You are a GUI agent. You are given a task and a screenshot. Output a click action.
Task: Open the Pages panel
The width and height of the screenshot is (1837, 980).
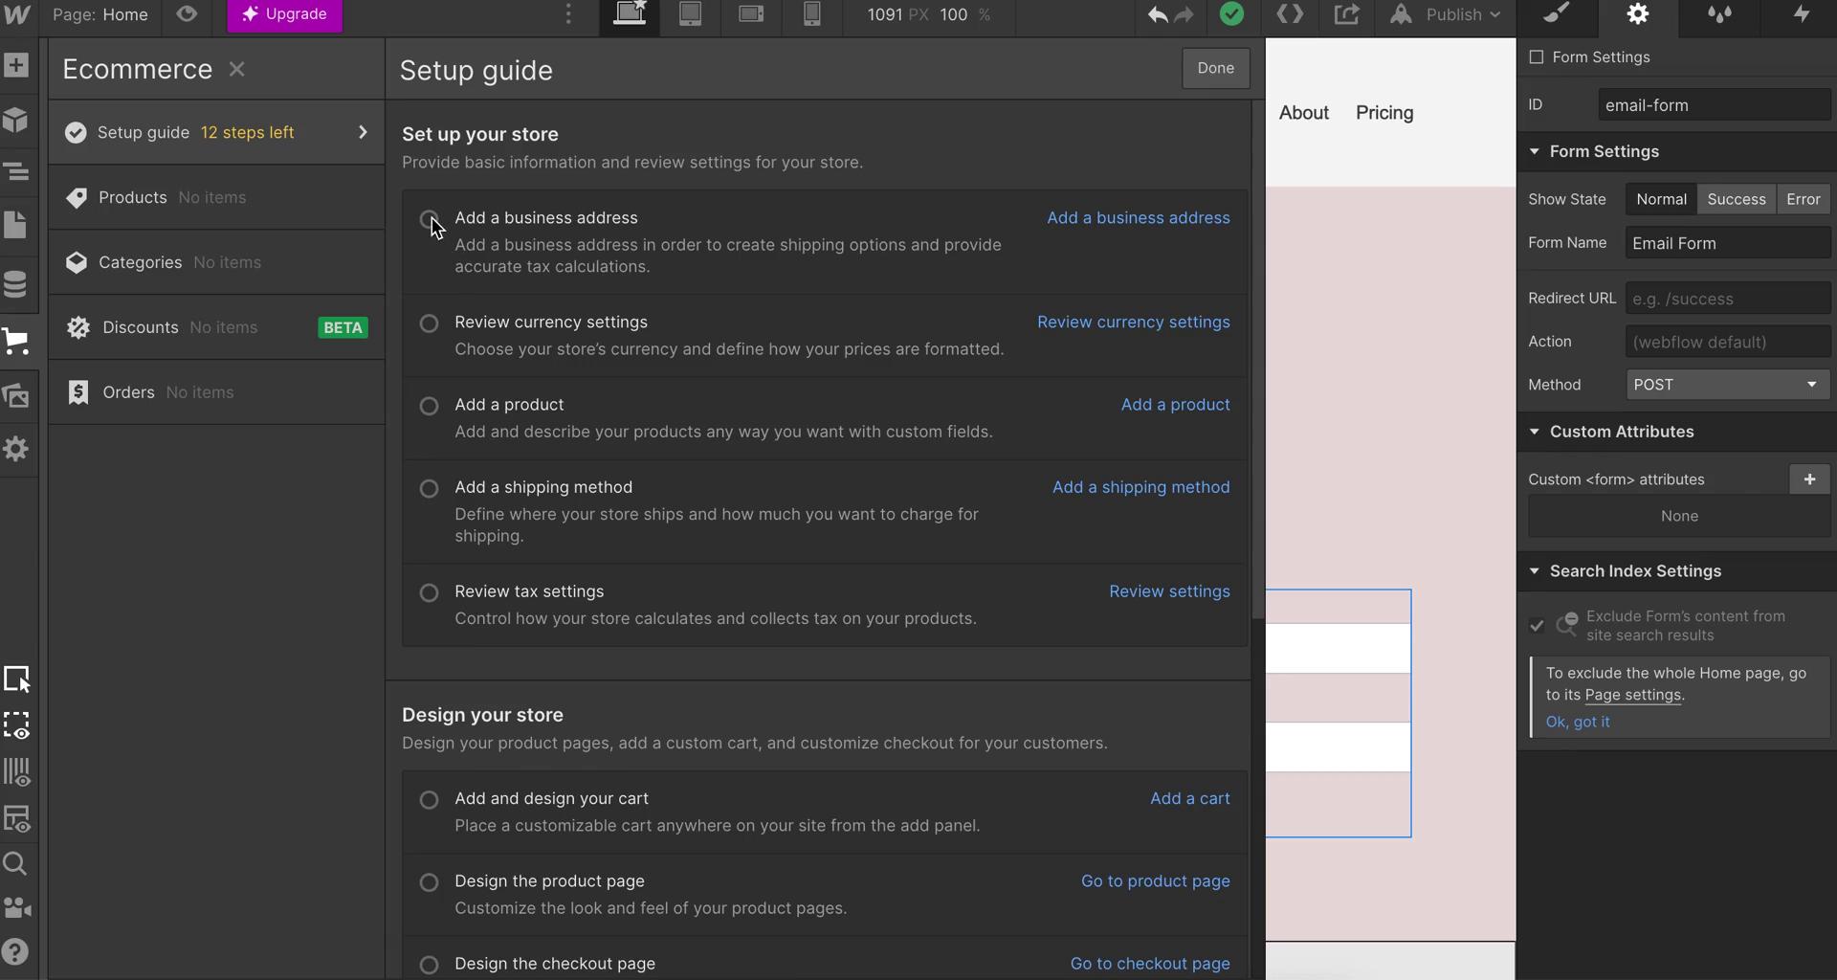tap(16, 226)
